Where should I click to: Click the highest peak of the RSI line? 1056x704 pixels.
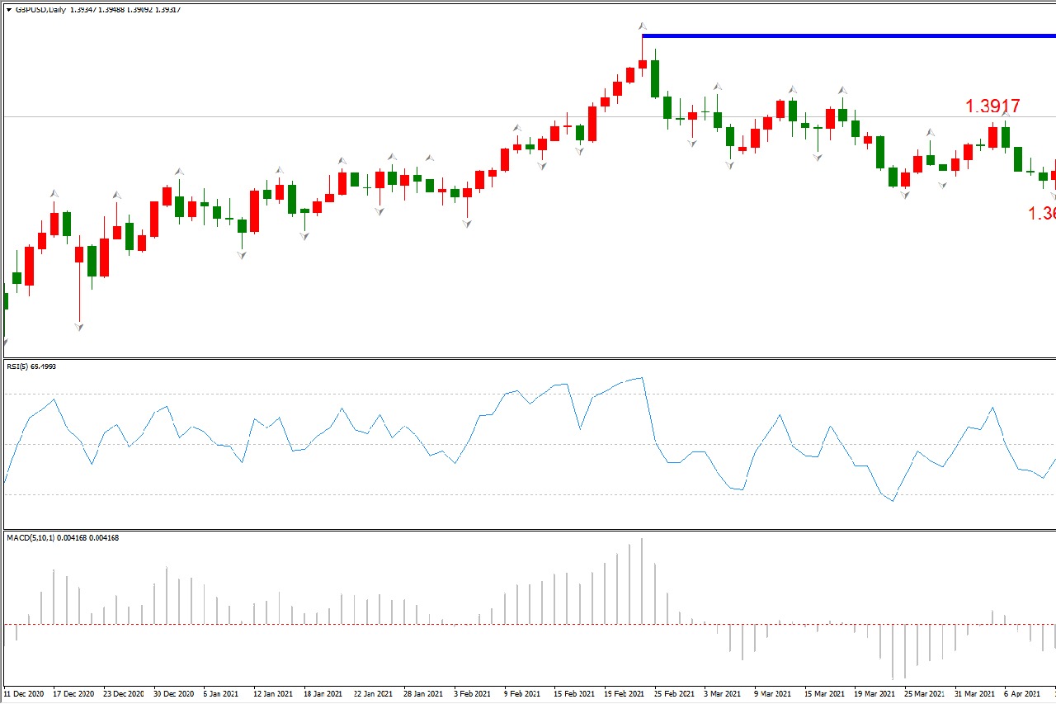(642, 378)
